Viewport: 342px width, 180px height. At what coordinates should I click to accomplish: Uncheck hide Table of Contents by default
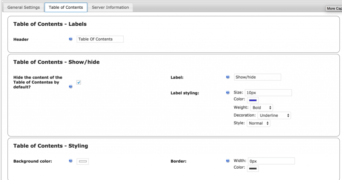point(79,82)
